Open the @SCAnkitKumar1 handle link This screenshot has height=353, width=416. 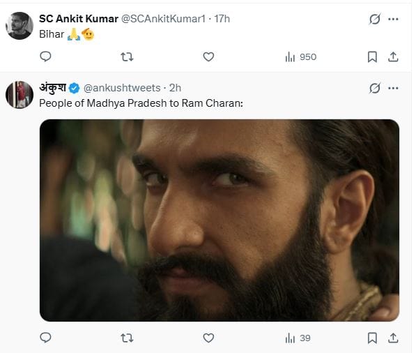pos(163,19)
